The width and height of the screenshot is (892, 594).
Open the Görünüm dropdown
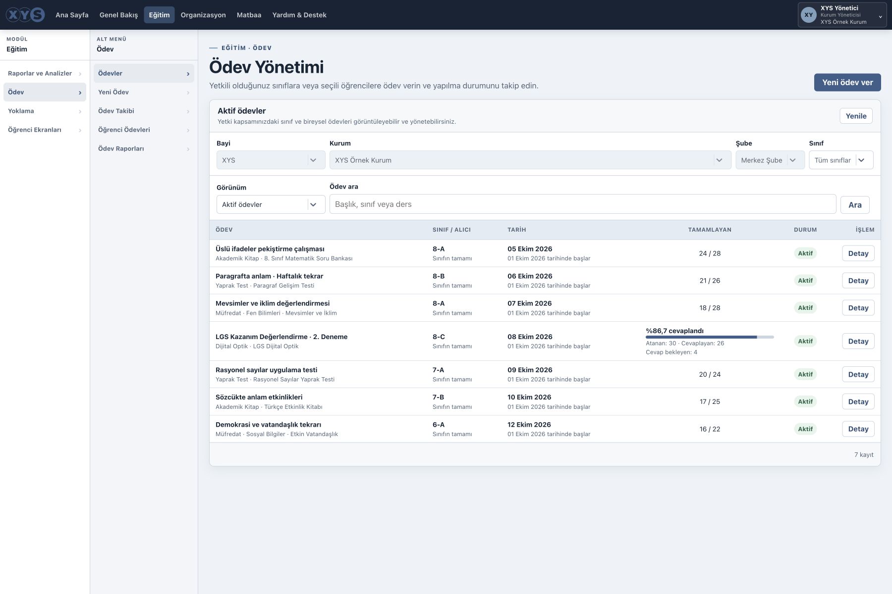tap(271, 204)
